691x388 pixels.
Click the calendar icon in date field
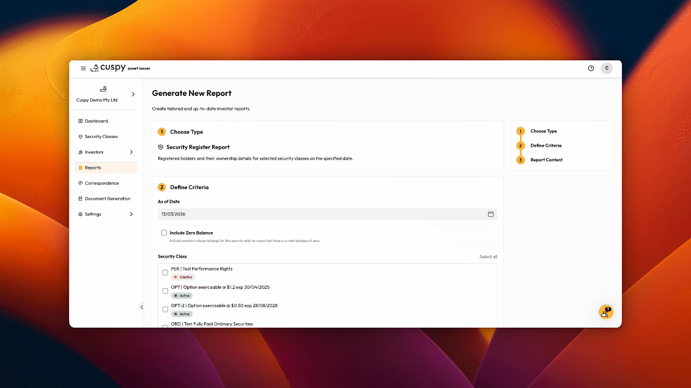tap(491, 214)
